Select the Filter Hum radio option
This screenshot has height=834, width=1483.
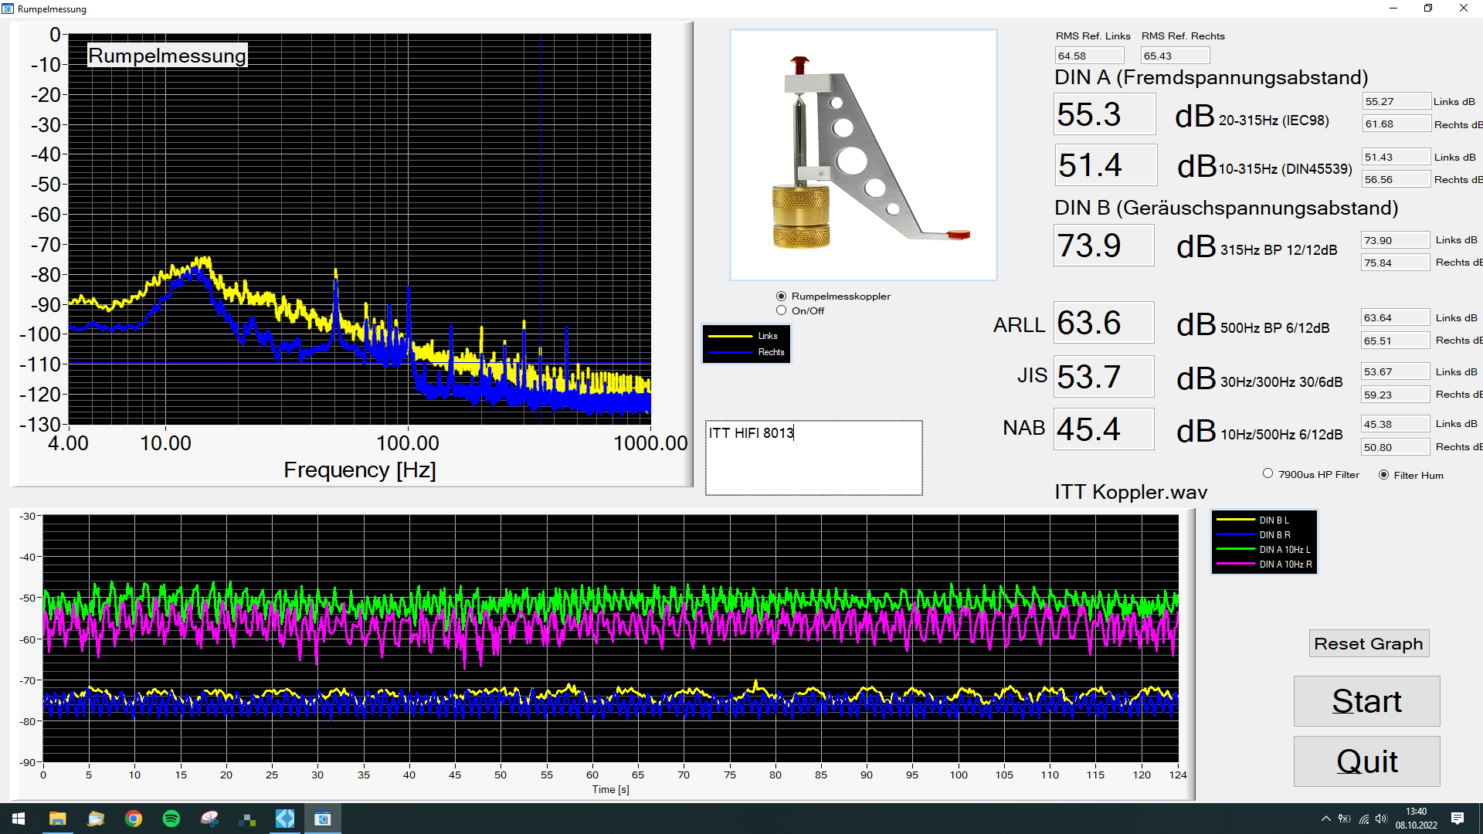[x=1383, y=475]
